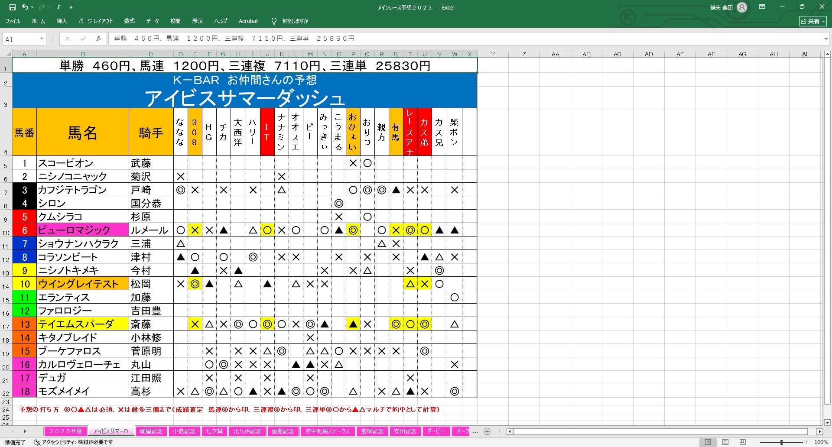Click the Undo arrow icon
This screenshot has height=447, width=832.
click(x=25, y=7)
